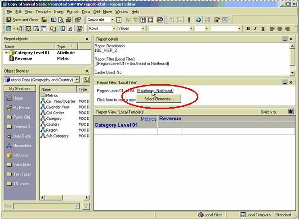Open the project selector dropdown in Object Browser
This screenshot has width=299, height=219.
pos(77,80)
